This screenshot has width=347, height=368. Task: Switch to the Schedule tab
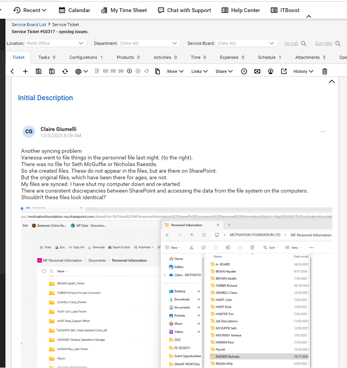(269, 58)
